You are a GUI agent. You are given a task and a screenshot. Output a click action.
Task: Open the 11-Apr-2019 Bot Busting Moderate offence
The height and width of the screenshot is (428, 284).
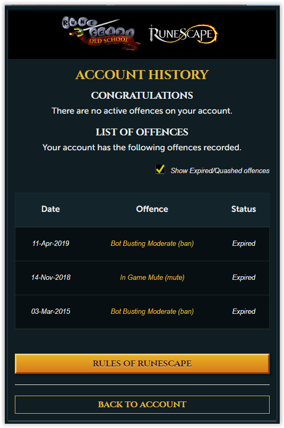[152, 244]
